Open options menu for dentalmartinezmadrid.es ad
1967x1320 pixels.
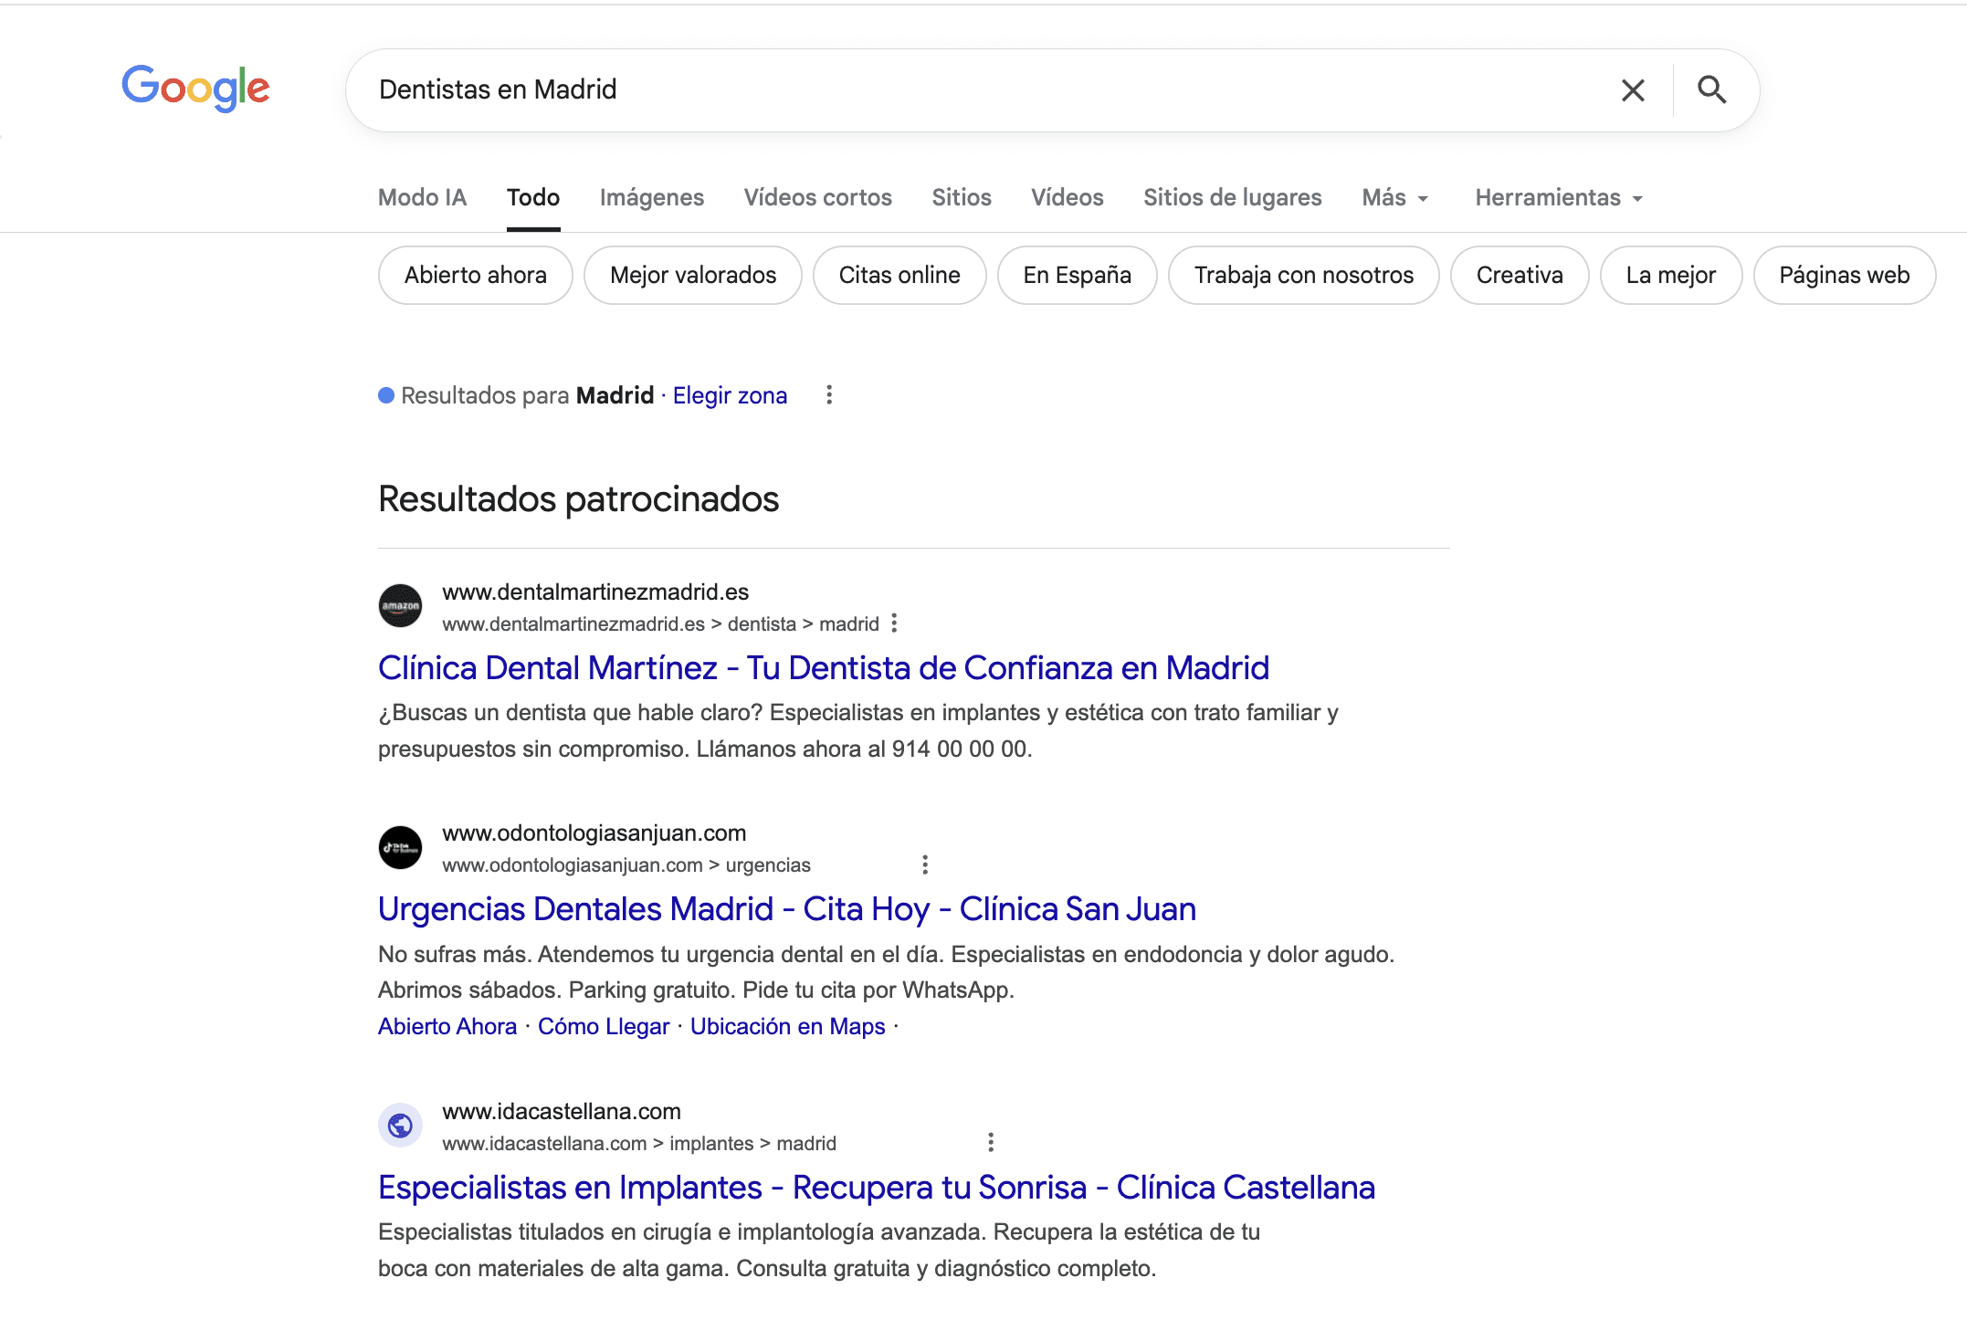click(x=894, y=623)
